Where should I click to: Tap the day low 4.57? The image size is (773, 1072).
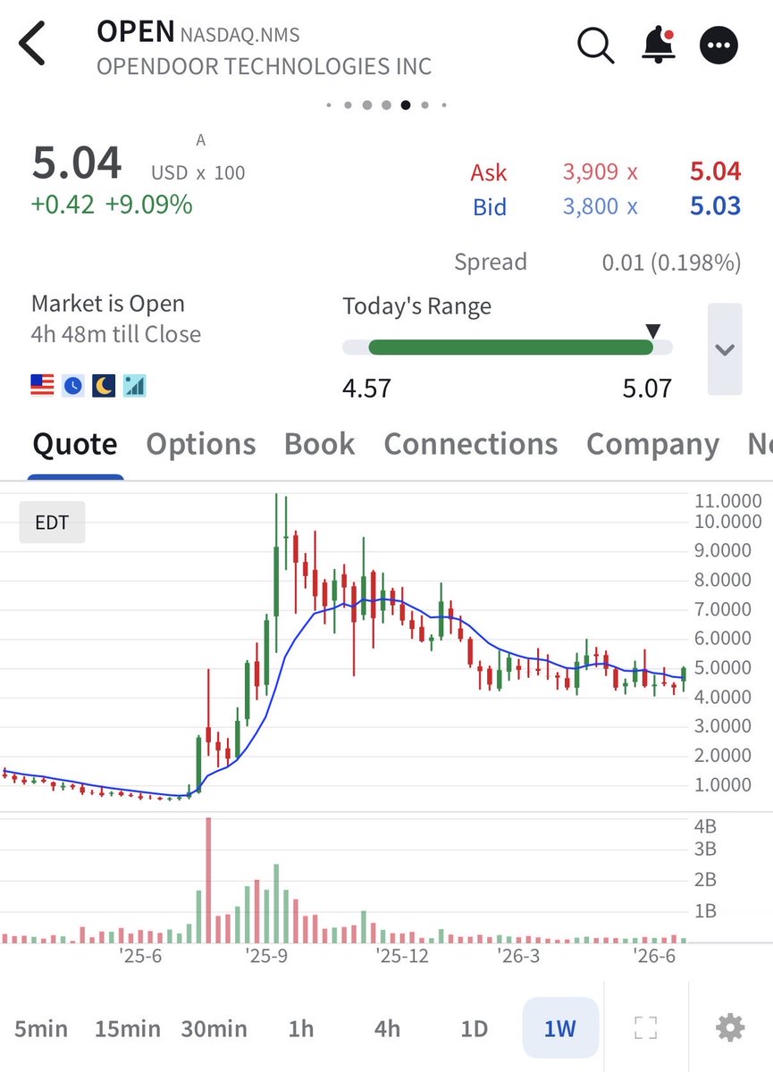[x=366, y=388]
